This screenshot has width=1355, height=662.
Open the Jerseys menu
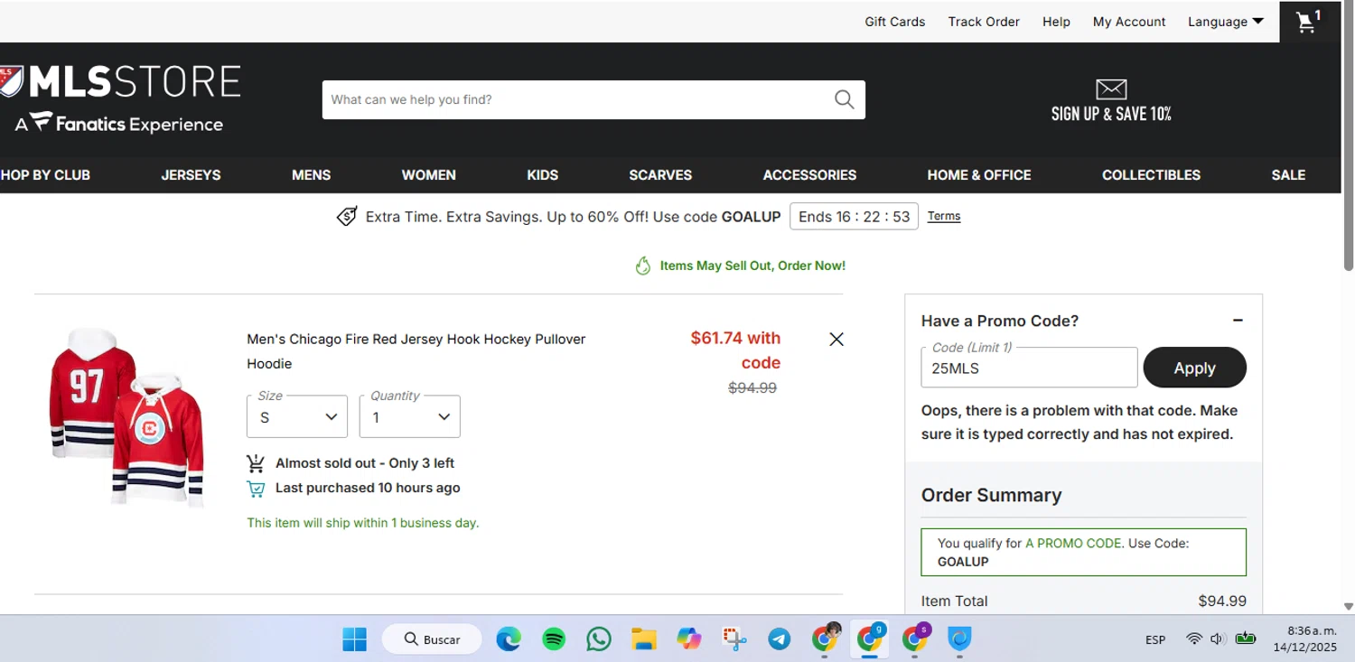pos(191,175)
